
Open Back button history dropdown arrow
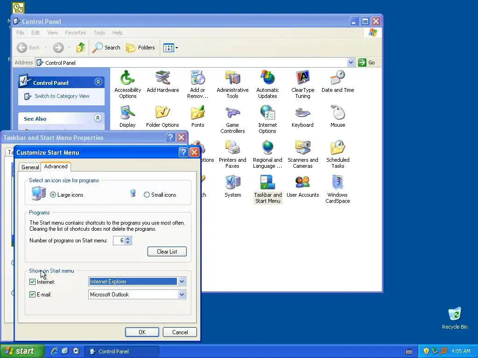coord(46,48)
